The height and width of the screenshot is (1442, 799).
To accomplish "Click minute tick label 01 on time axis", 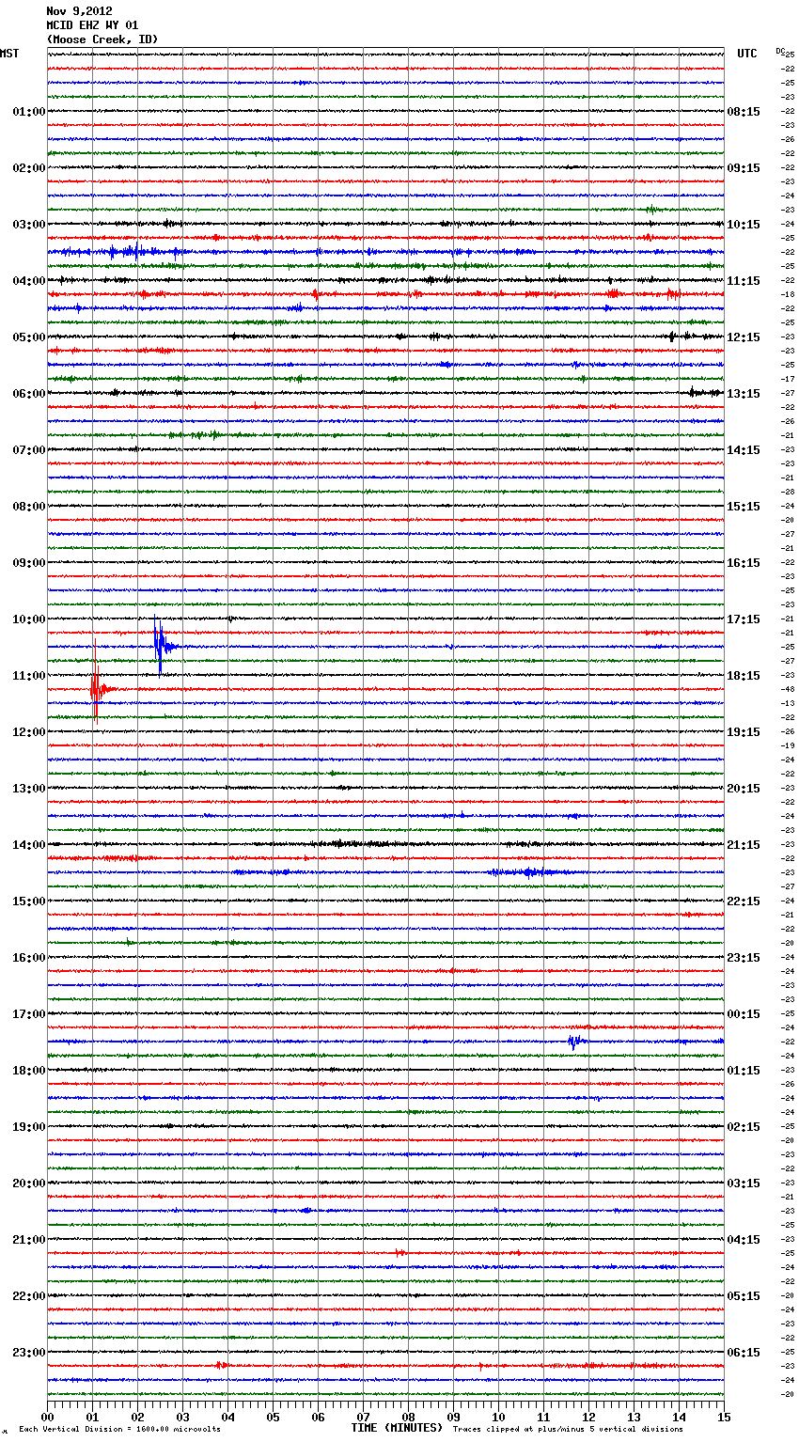I will click(92, 1417).
